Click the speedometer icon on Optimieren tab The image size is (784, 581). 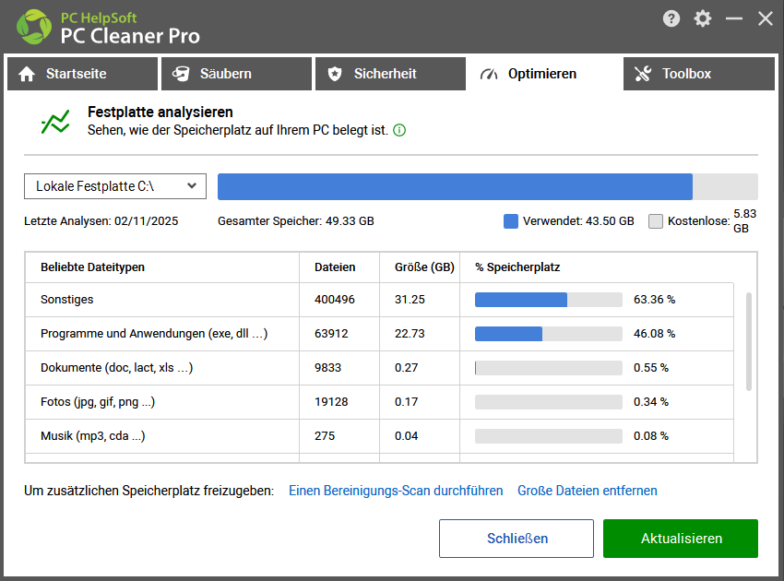489,74
